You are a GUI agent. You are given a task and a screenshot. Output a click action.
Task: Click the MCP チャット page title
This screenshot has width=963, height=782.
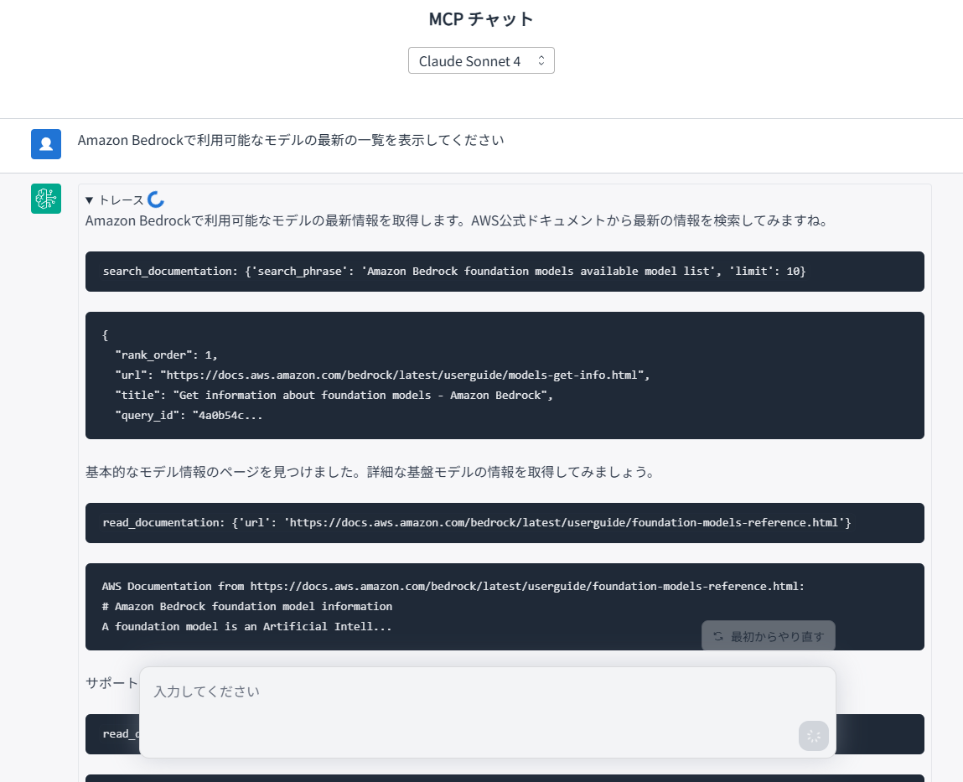point(481,19)
